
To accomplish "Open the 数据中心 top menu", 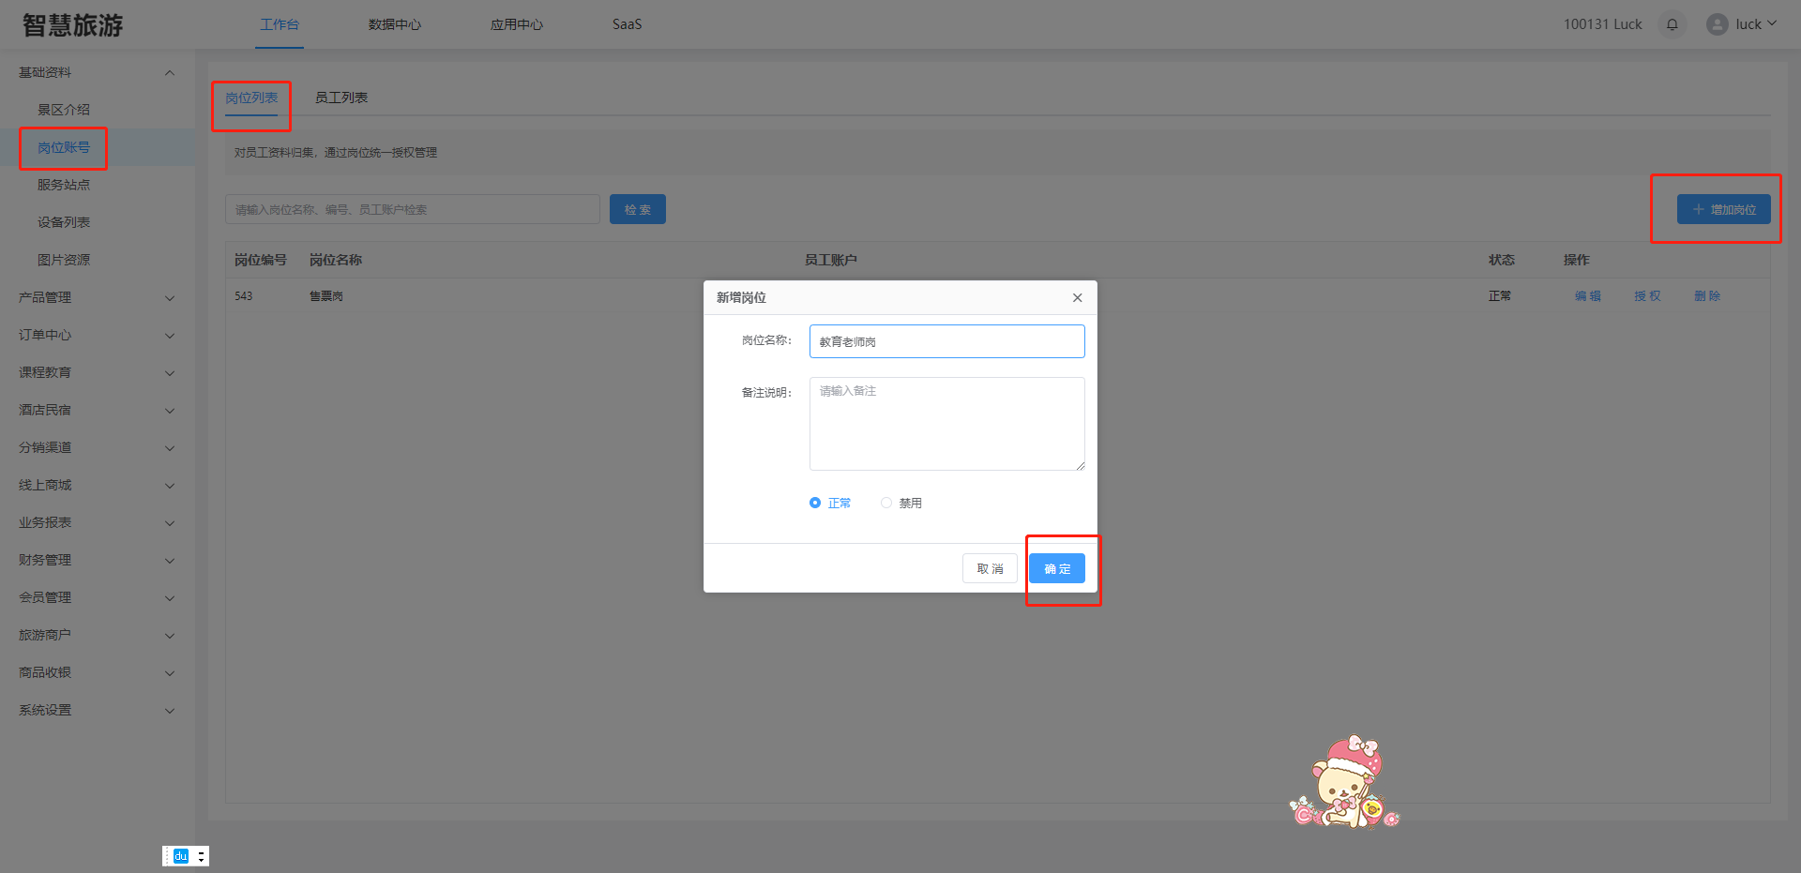I will [x=394, y=24].
